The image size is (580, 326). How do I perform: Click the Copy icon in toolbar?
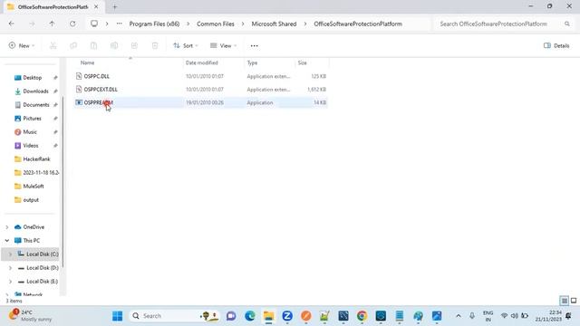pyautogui.click(x=73, y=45)
